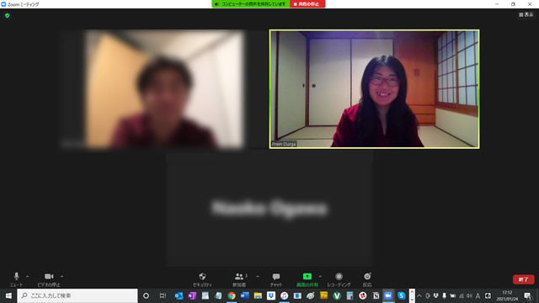Open the Reactions emoji menu
Screen dimensions: 539x303
click(x=367, y=279)
